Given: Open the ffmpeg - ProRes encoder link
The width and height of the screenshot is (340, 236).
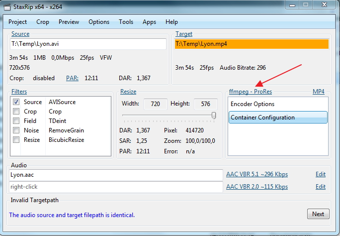Looking at the screenshot, I should coord(251,92).
